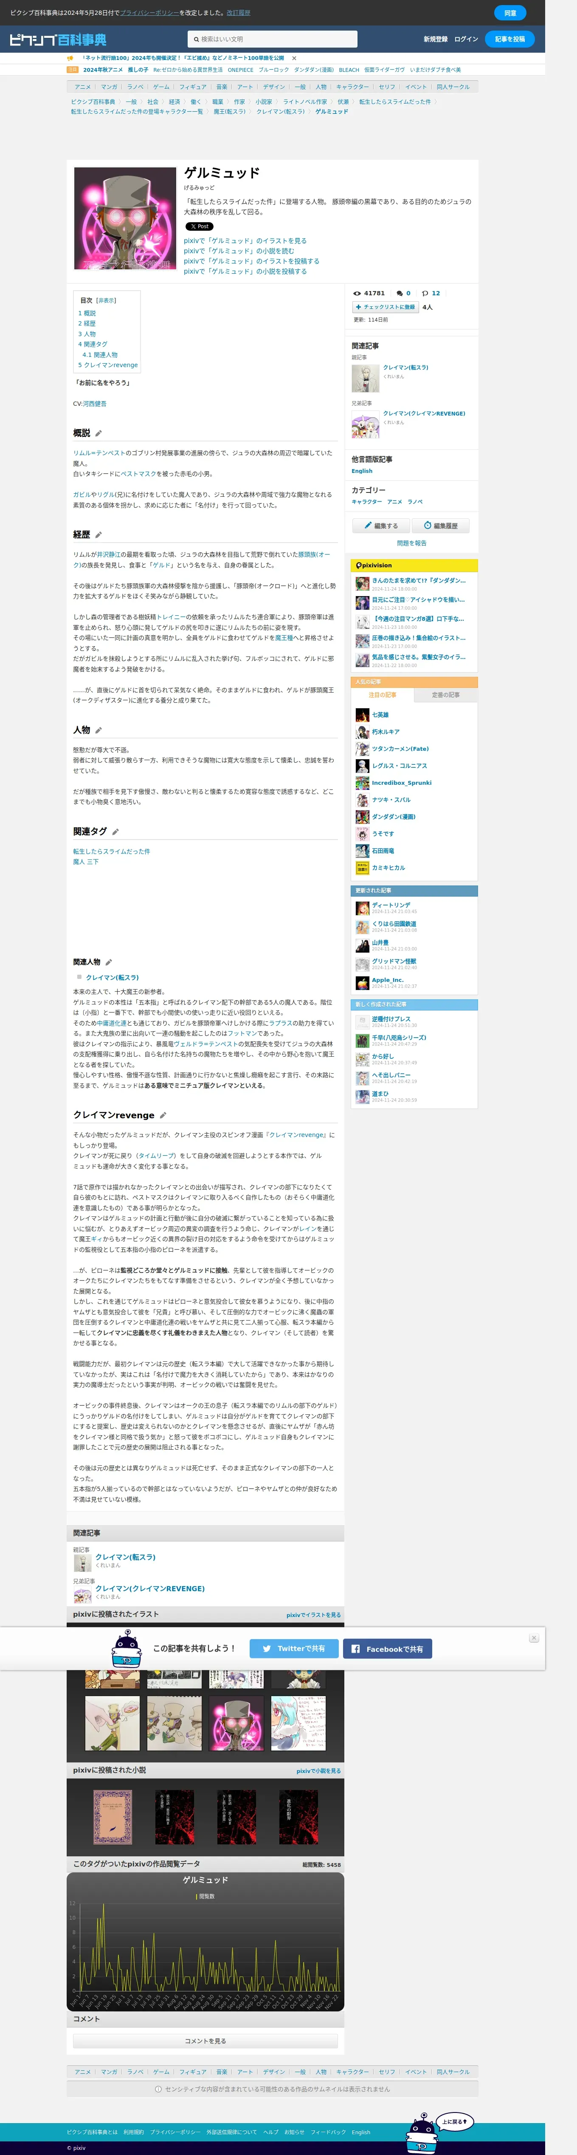Image resolution: width=577 pixels, height=2155 pixels.
Task: Open キャラクター category link in sidebar
Action: click(366, 502)
